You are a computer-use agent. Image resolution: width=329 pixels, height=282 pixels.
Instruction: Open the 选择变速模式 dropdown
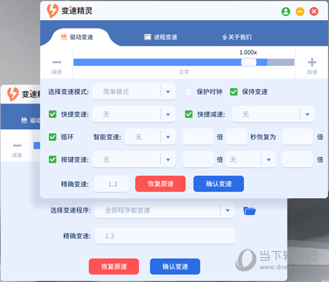pyautogui.click(x=134, y=92)
